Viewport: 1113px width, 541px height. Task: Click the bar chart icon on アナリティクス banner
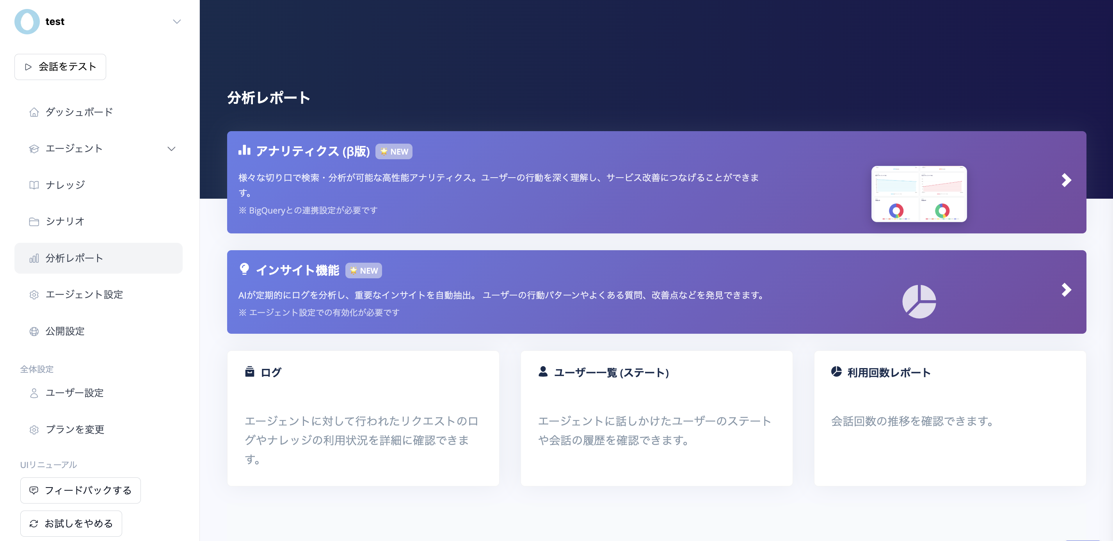244,150
